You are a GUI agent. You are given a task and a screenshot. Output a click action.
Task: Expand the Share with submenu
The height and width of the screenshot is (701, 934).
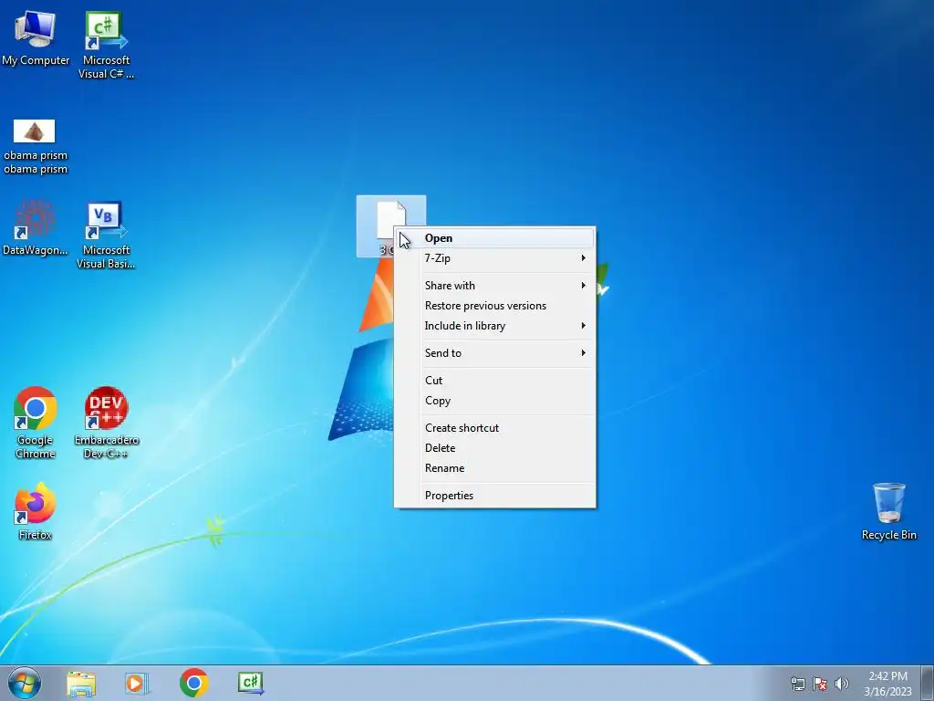tap(495, 286)
